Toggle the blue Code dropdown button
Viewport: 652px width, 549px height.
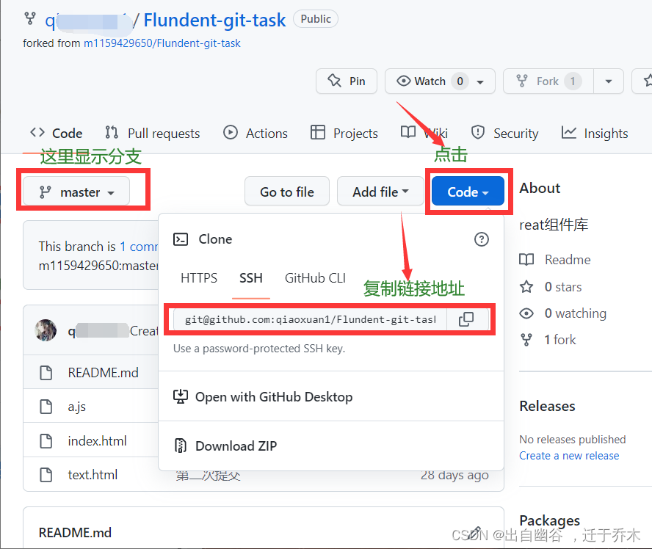pos(468,191)
